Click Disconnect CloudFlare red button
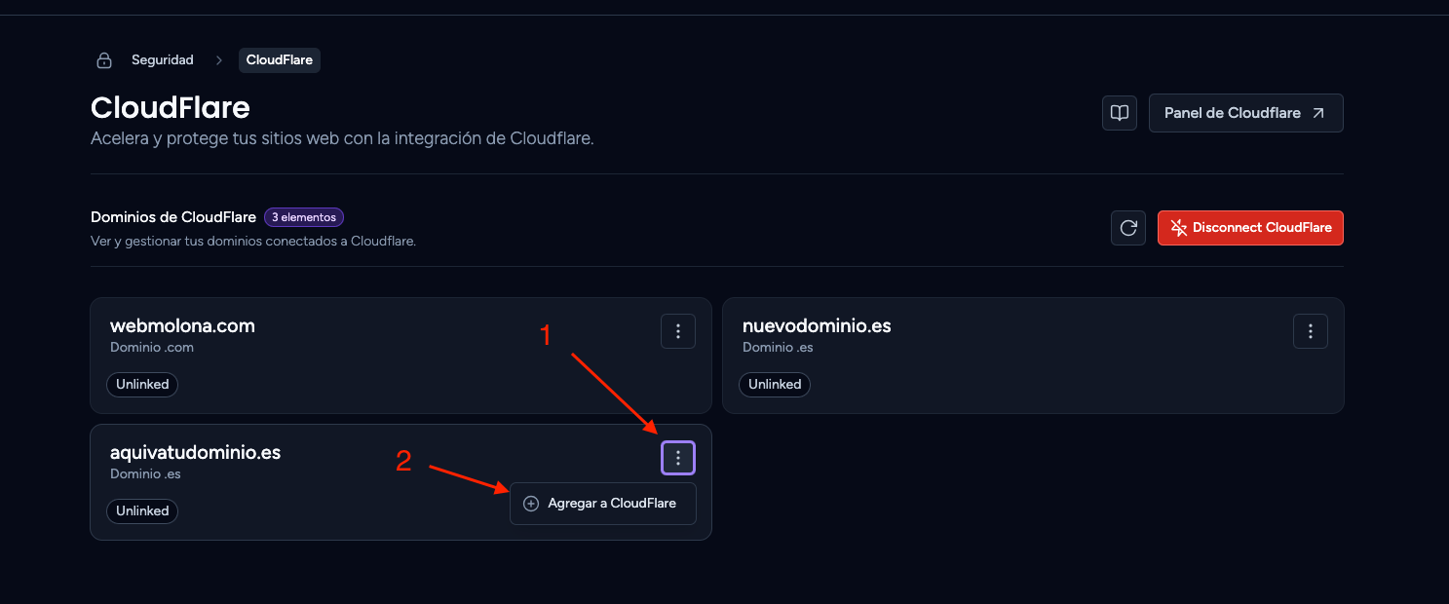1449x604 pixels. coord(1250,228)
